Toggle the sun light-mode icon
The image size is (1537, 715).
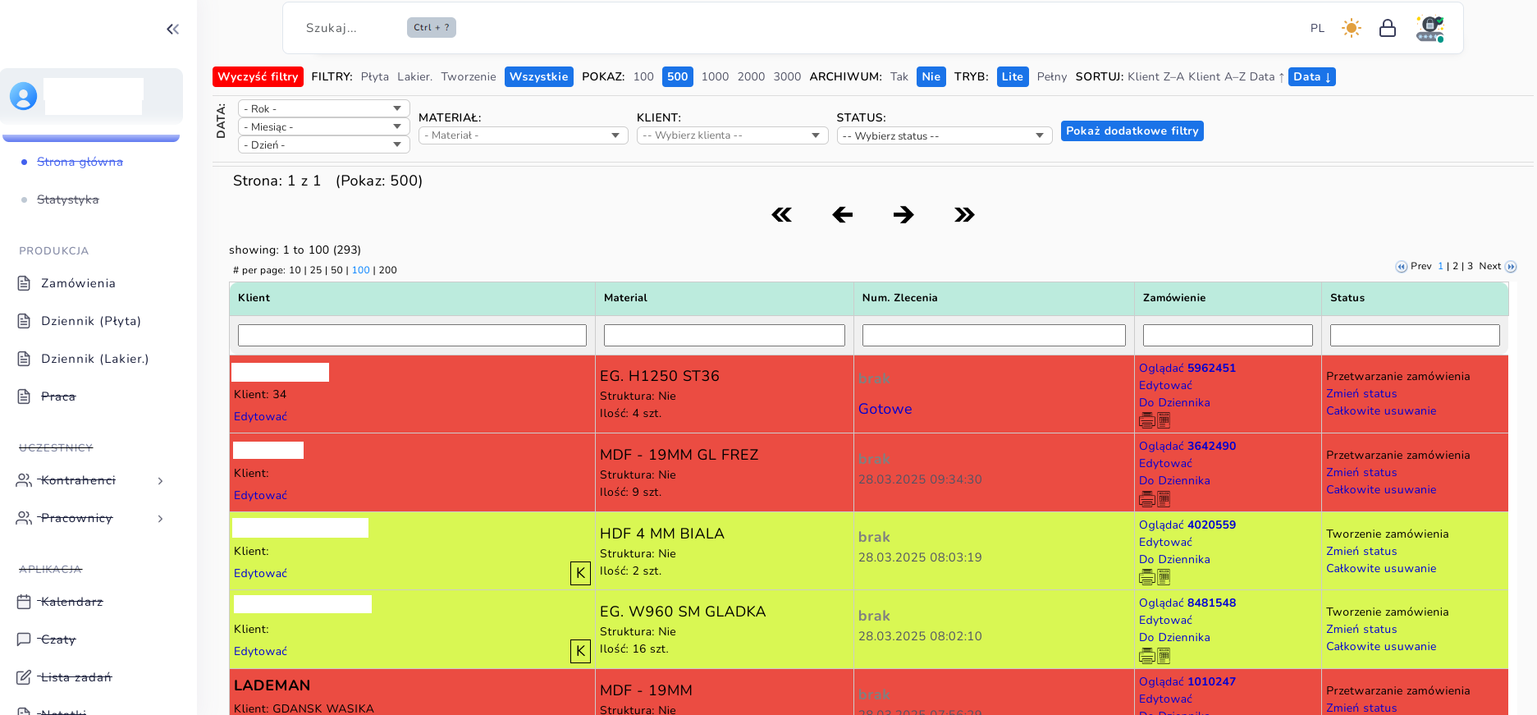tap(1352, 28)
